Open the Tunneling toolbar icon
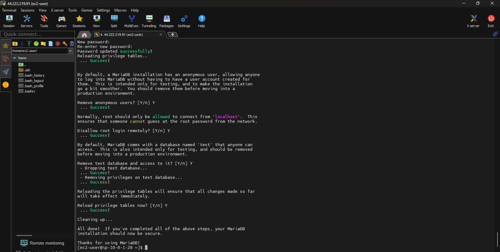The width and height of the screenshot is (500, 252). (x=149, y=21)
